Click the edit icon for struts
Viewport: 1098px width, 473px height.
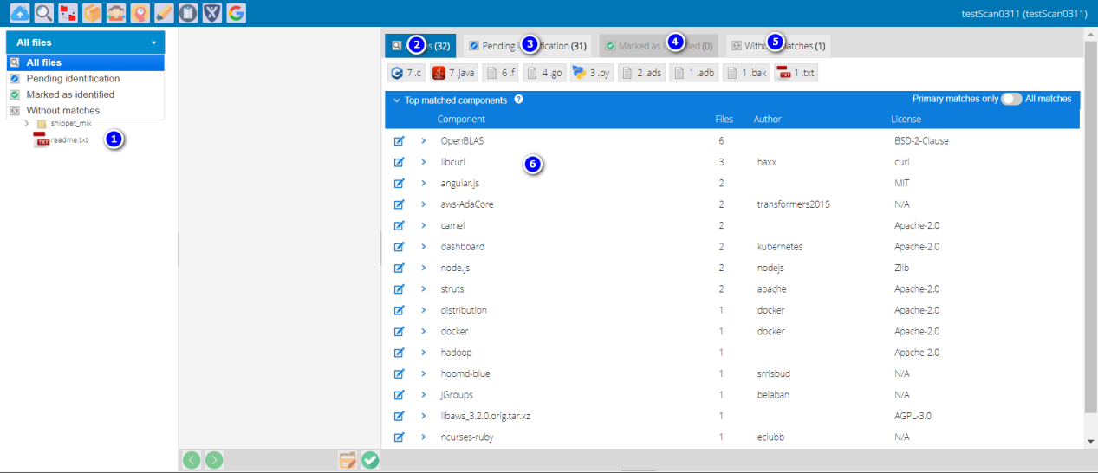(x=400, y=289)
